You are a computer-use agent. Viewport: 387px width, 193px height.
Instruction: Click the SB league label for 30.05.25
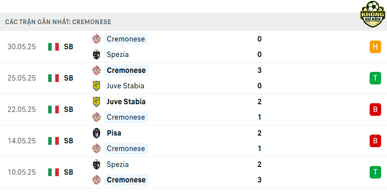click(68, 47)
